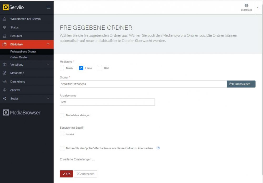
Task: Select Freigegebene Ordner submenu item
Action: [x=27, y=51]
